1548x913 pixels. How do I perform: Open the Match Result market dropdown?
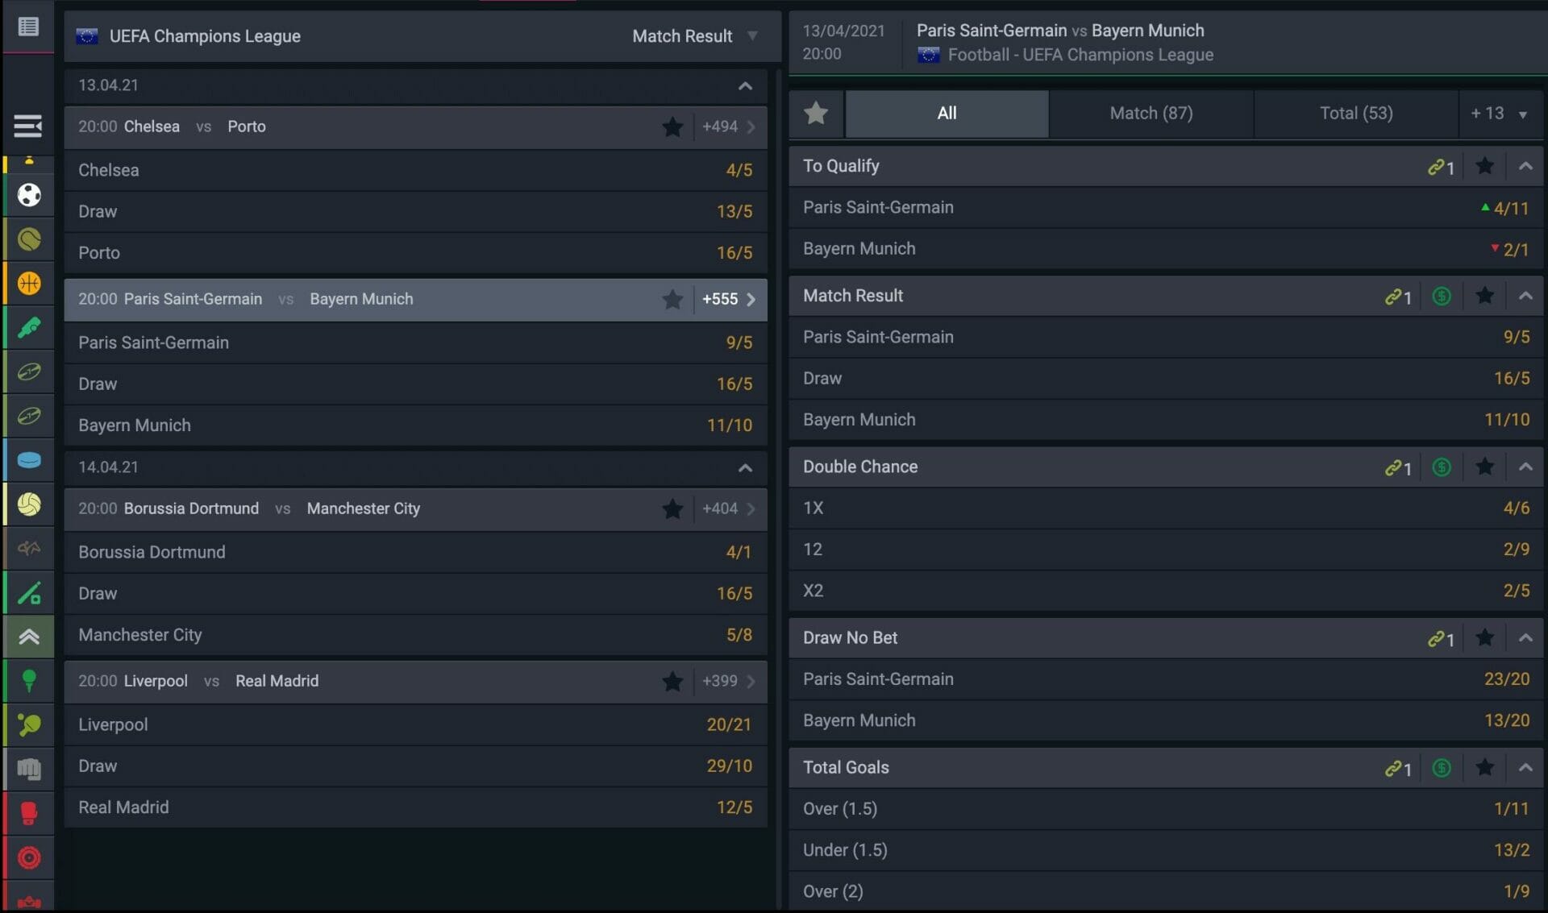point(694,35)
